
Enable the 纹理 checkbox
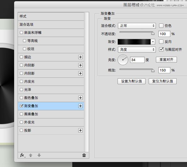[25, 49]
